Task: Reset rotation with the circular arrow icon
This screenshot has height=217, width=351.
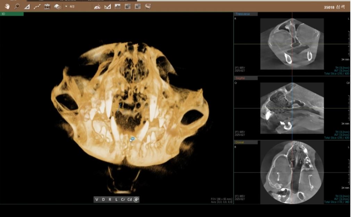Action: pos(136,200)
